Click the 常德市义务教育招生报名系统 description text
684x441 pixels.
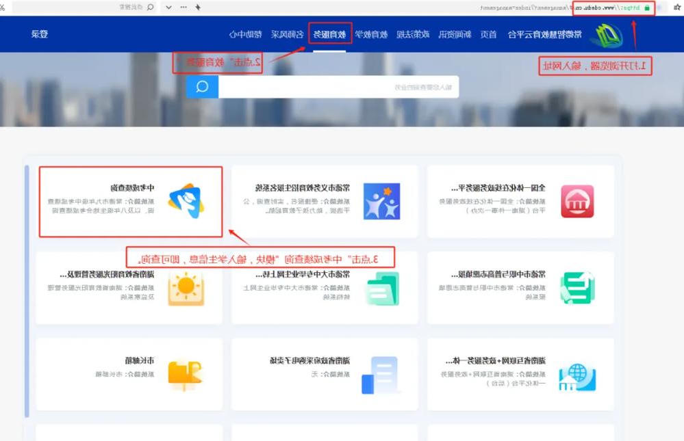pos(296,206)
